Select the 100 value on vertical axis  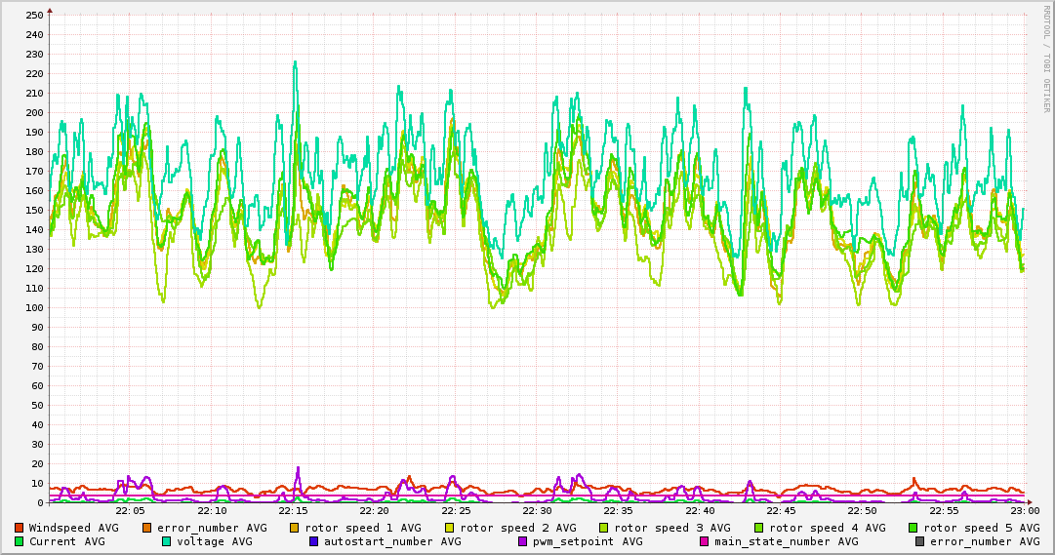33,307
